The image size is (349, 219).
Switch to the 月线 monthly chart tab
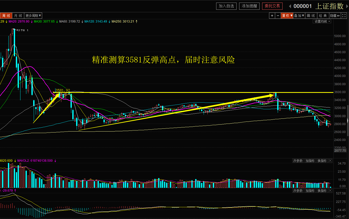point(18,16)
